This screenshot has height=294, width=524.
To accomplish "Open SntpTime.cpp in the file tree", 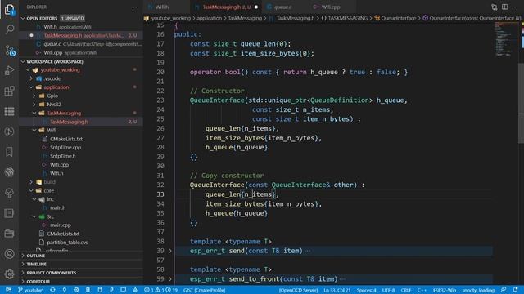I will [65, 147].
